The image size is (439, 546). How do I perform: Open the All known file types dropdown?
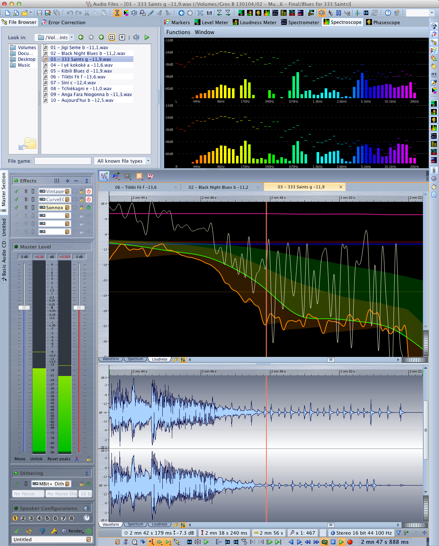tap(148, 161)
